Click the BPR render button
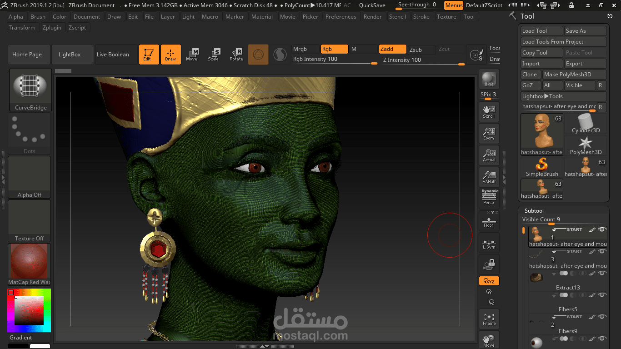 point(489,79)
